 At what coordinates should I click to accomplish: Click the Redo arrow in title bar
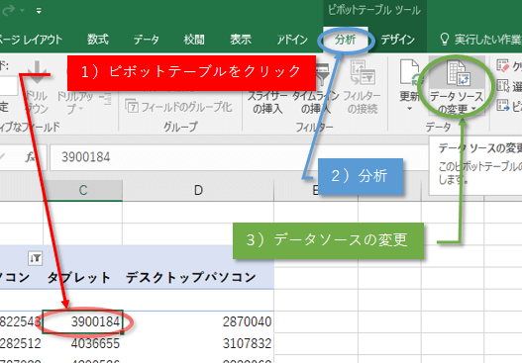9,11
